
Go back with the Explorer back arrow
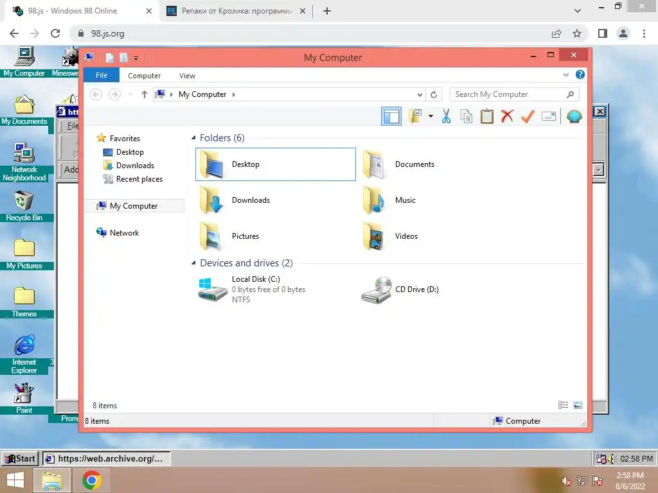pyautogui.click(x=96, y=94)
